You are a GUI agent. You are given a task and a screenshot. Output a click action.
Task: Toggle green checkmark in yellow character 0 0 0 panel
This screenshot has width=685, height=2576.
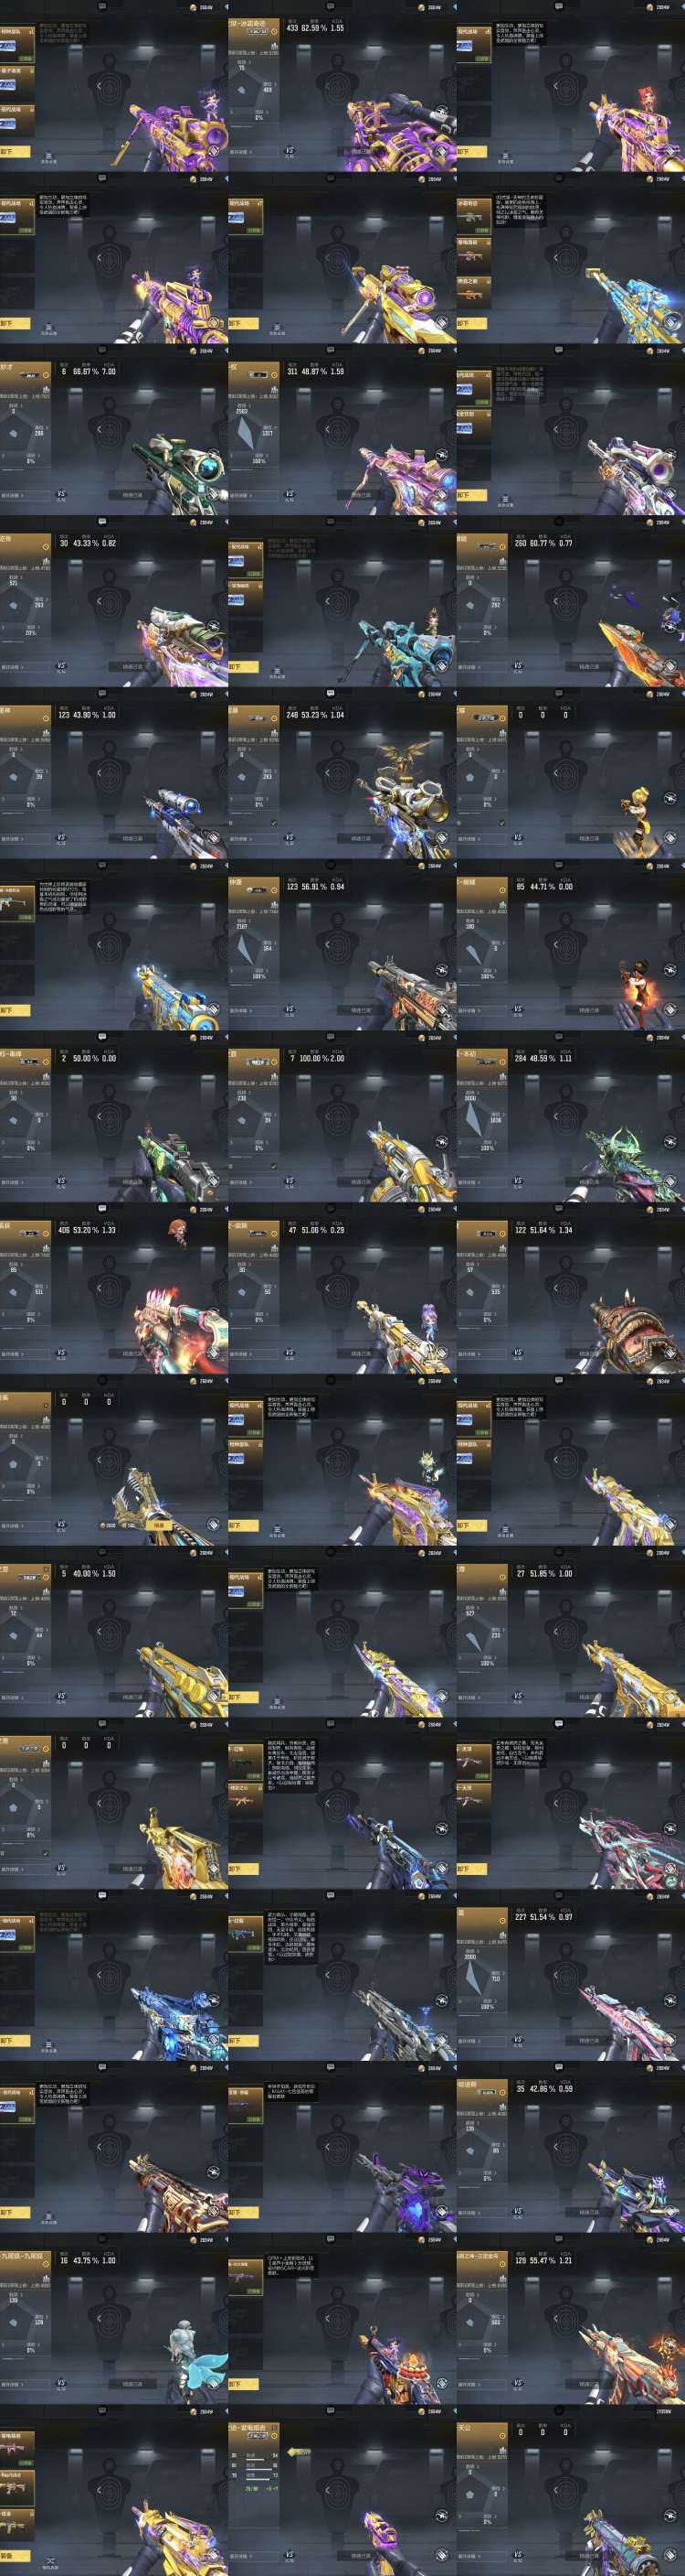pos(503,823)
